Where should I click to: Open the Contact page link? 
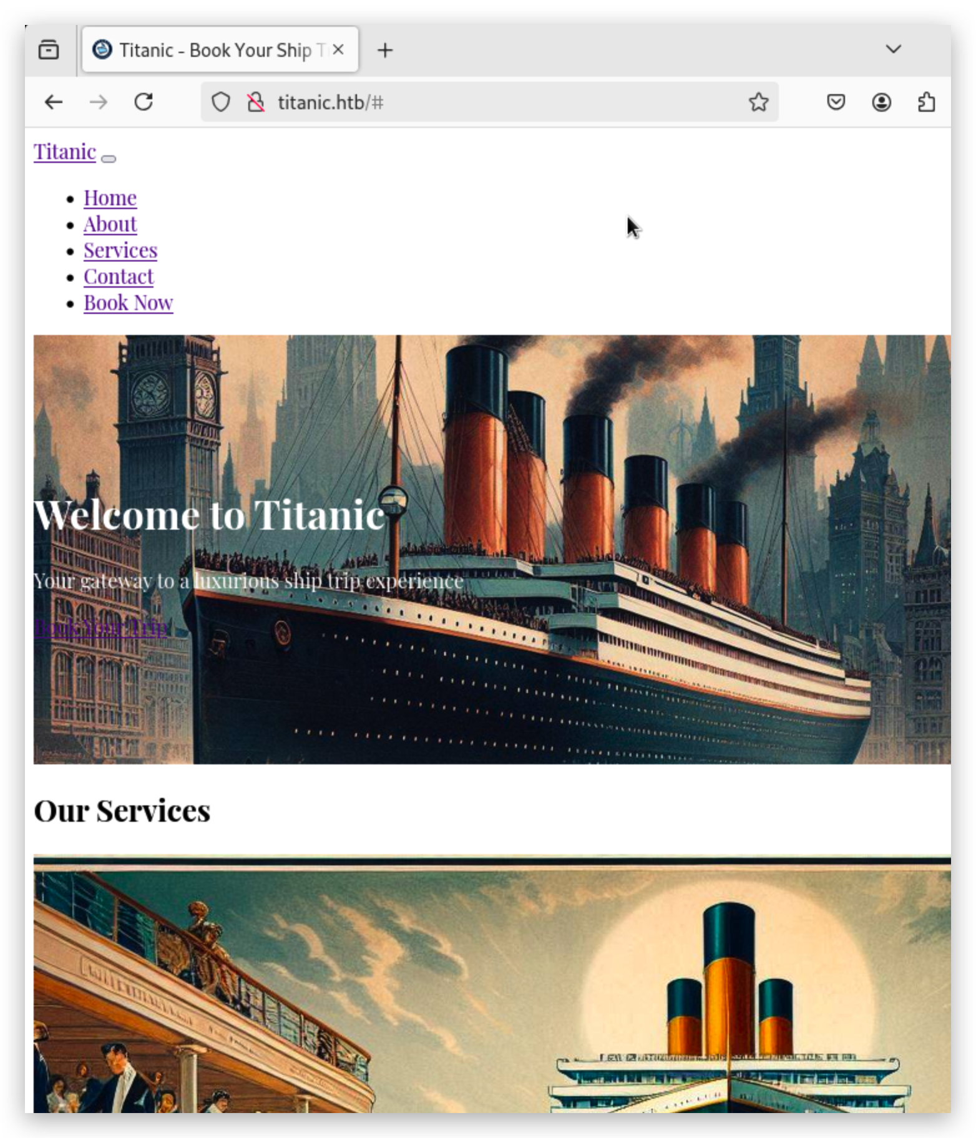click(119, 276)
